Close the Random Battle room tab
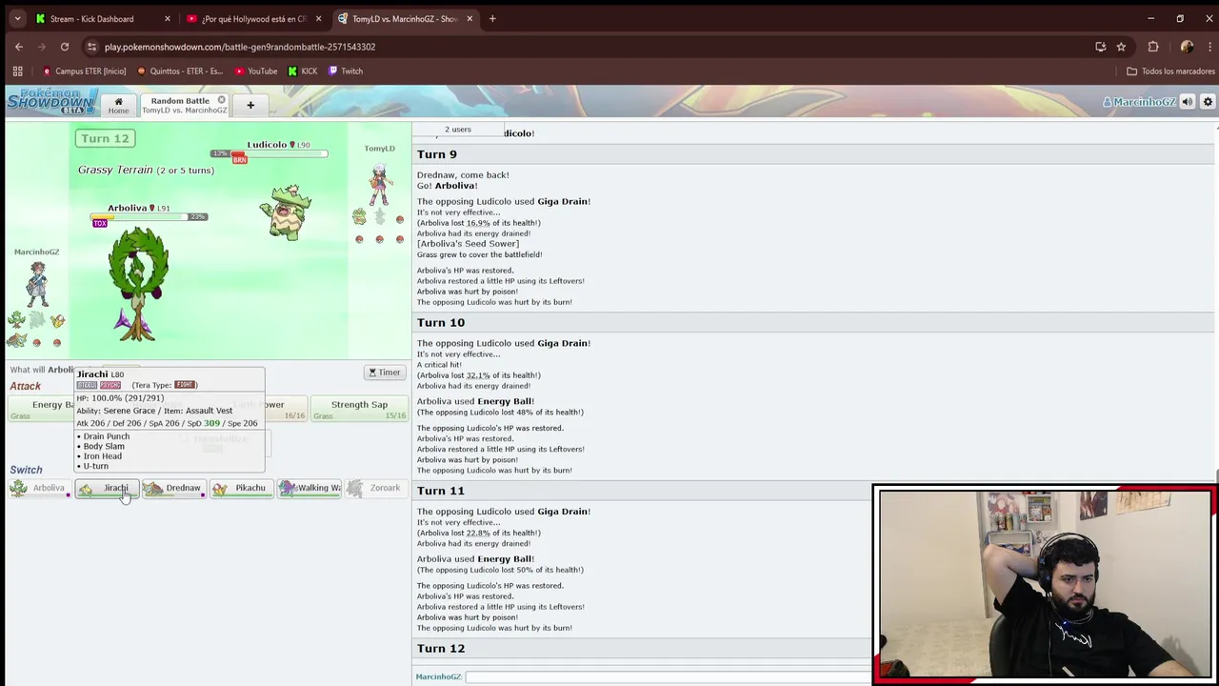The width and height of the screenshot is (1219, 686). click(x=222, y=100)
